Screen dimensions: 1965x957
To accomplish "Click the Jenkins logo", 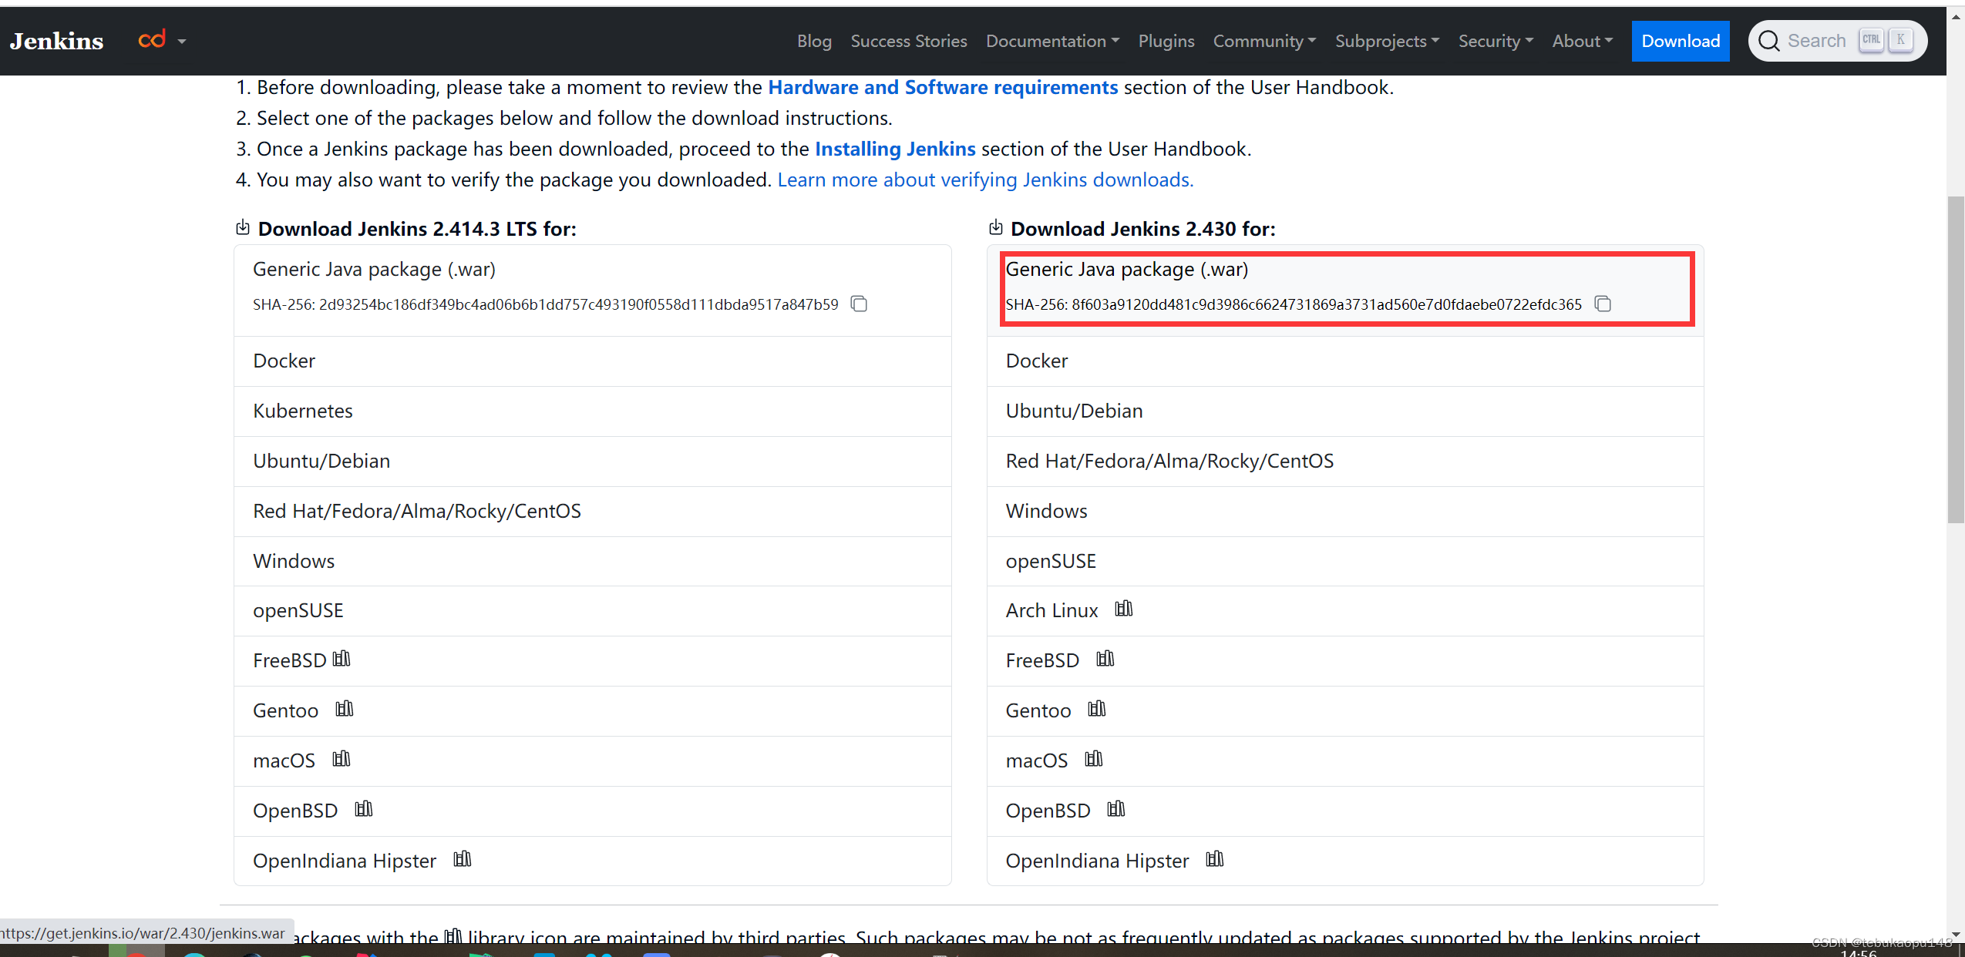I will (56, 40).
